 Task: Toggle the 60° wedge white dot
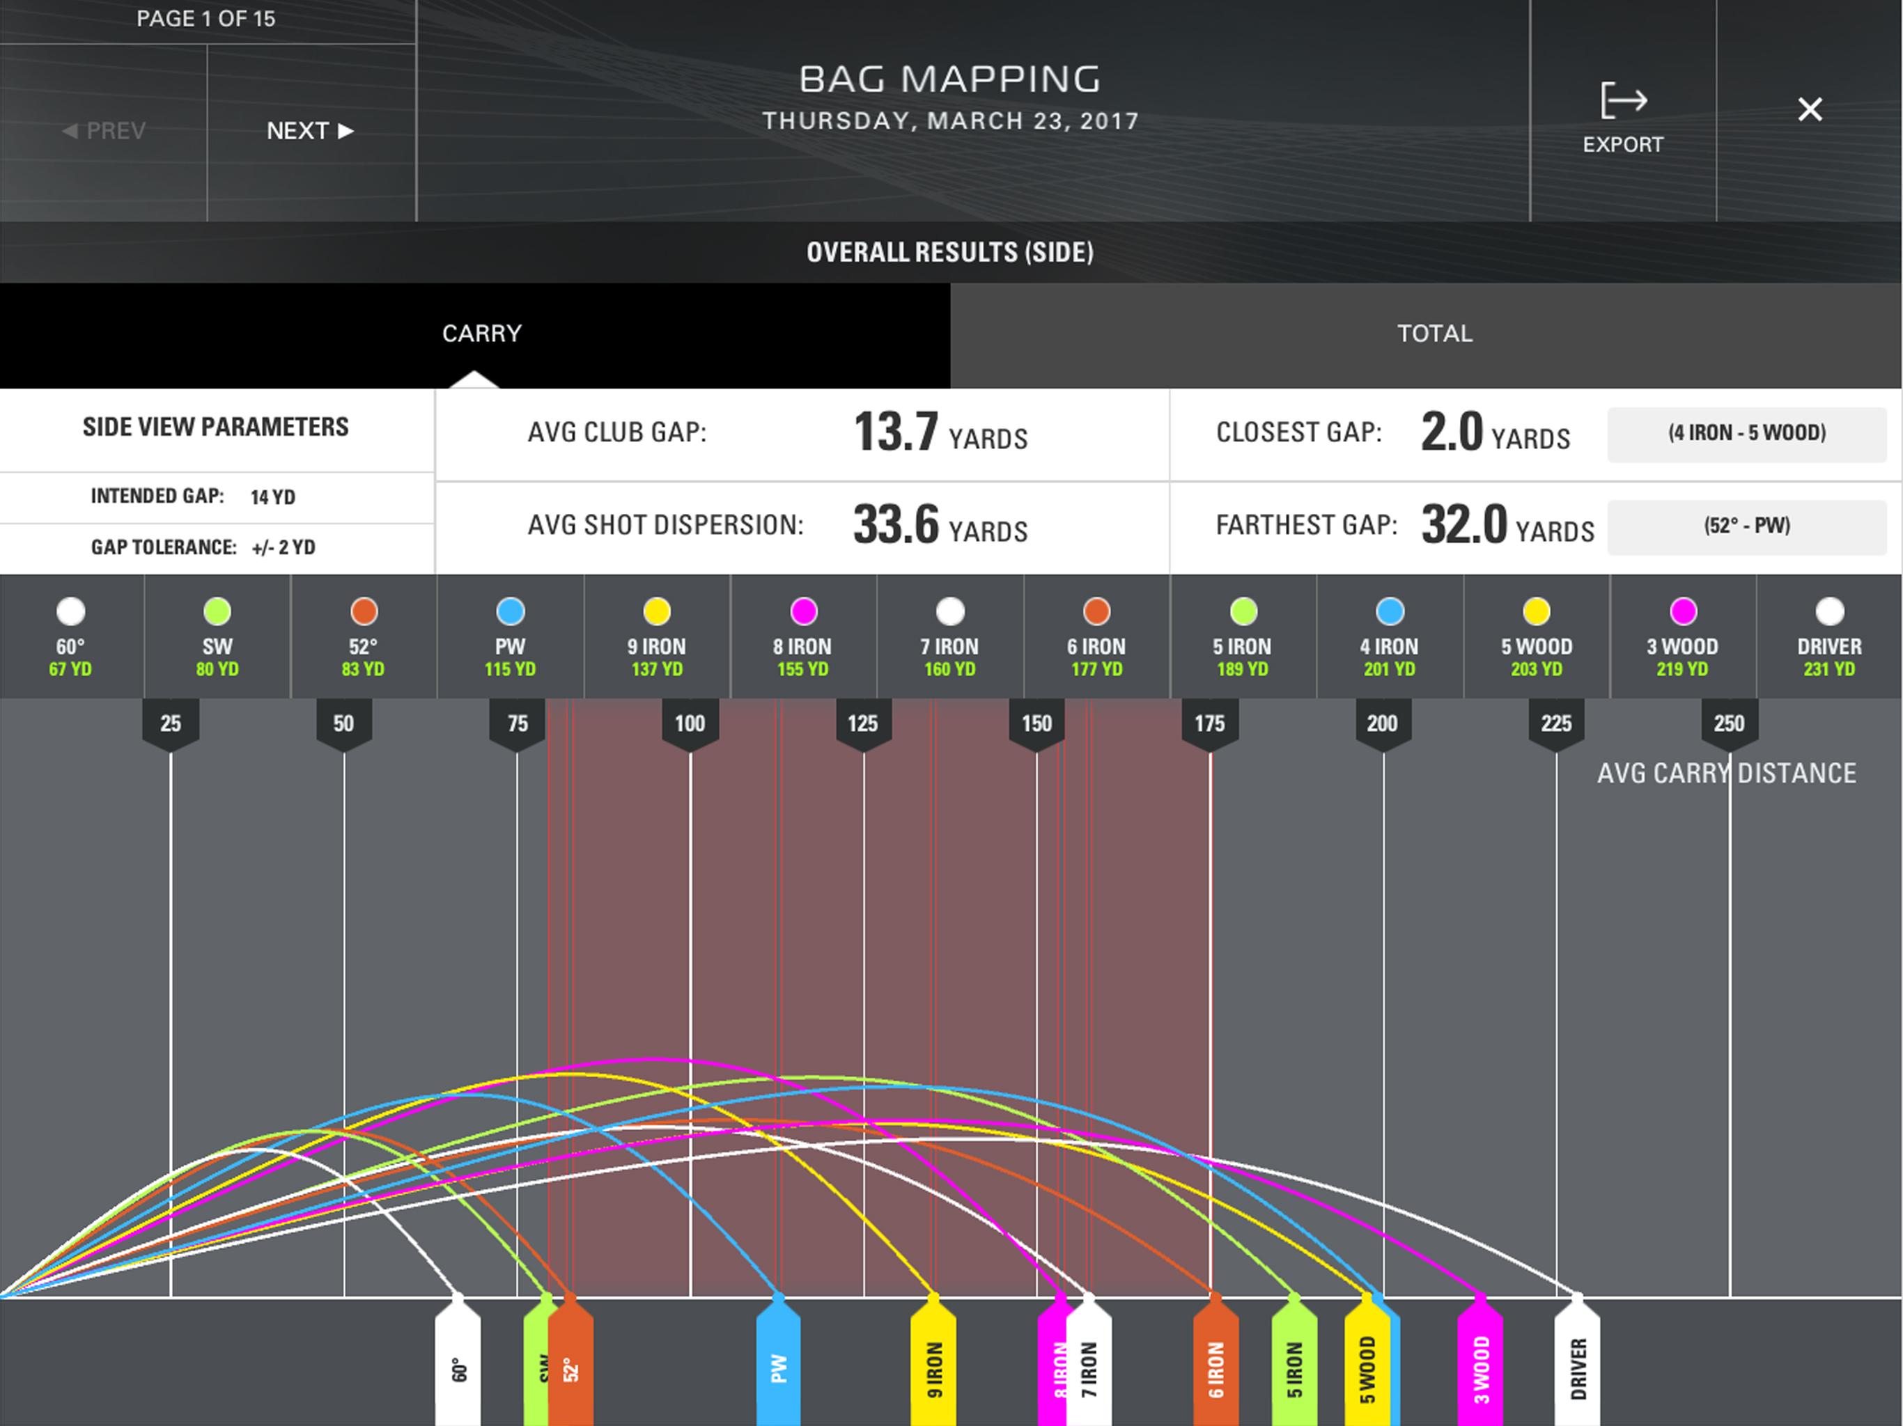coord(70,611)
